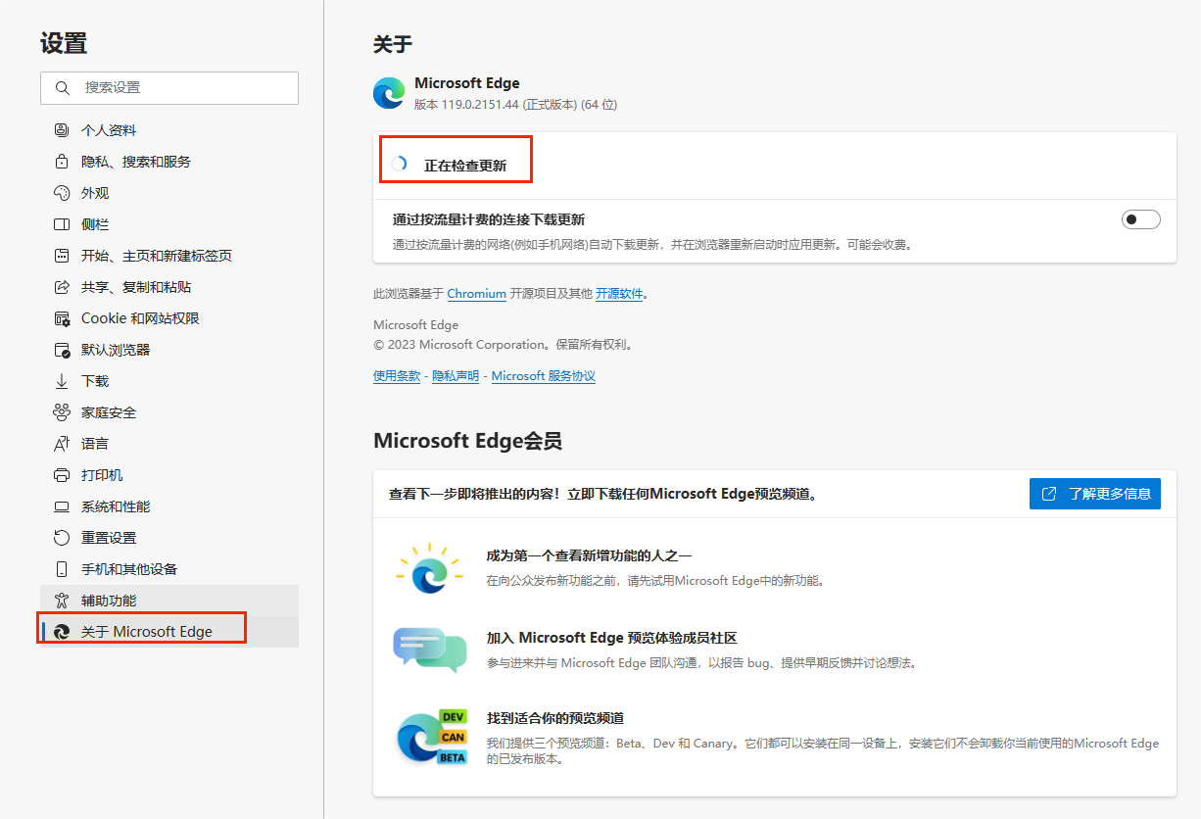Toggle metered connection update download switch
The height and width of the screenshot is (819, 1201).
point(1140,219)
